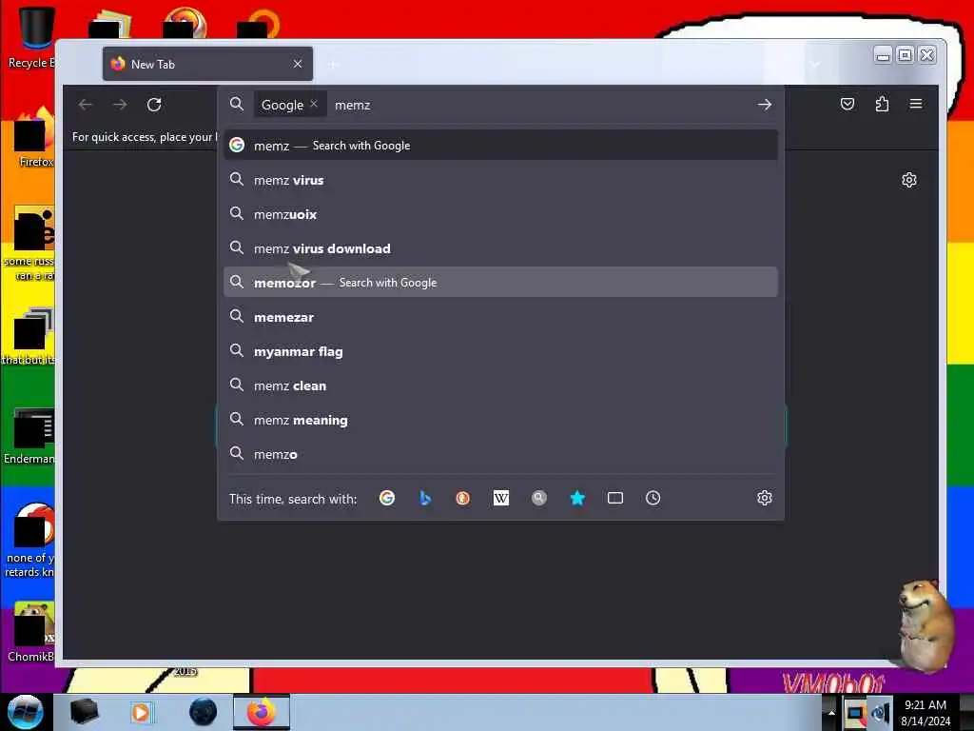Search this time with Wikipedia icon
The width and height of the screenshot is (974, 731).
(500, 498)
